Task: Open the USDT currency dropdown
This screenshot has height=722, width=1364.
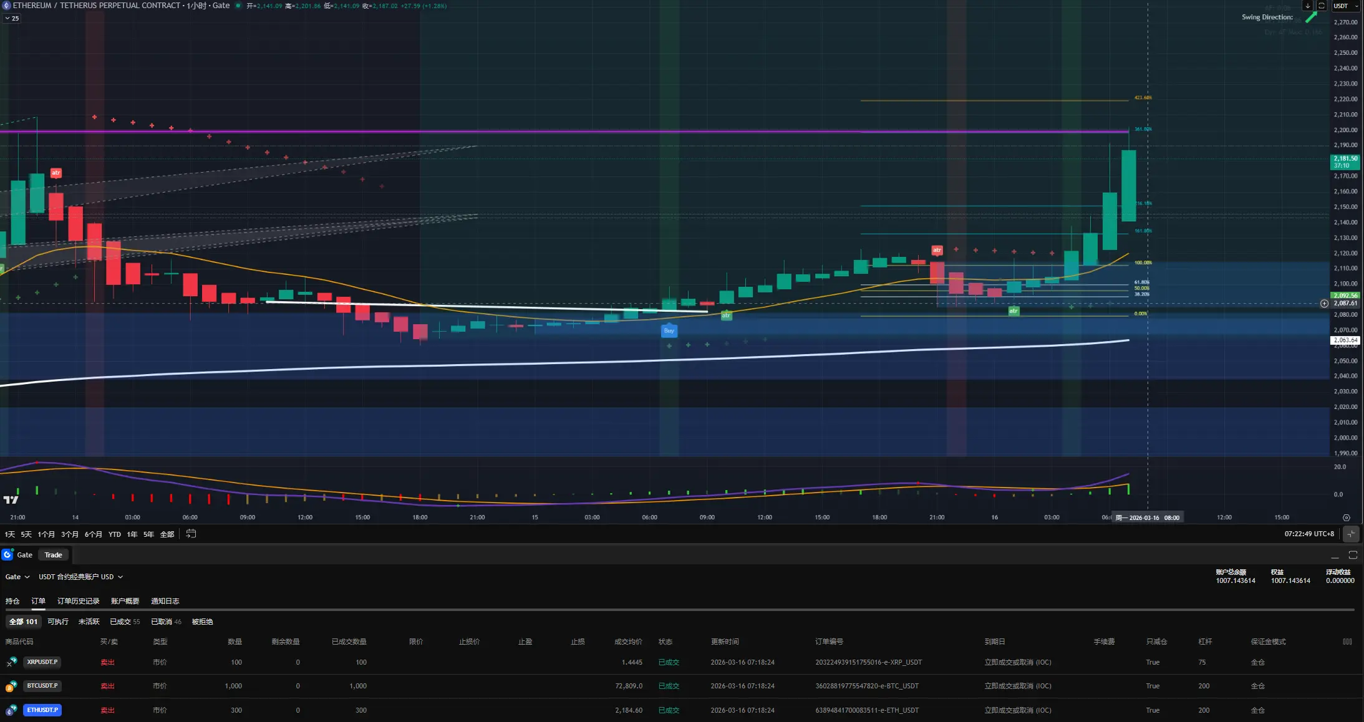Action: pyautogui.click(x=1346, y=6)
